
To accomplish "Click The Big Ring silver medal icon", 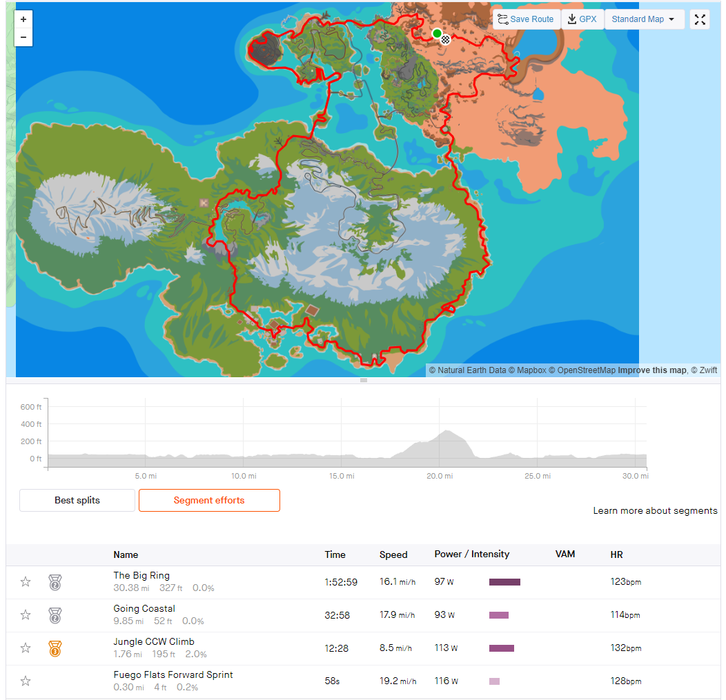I will click(x=55, y=582).
